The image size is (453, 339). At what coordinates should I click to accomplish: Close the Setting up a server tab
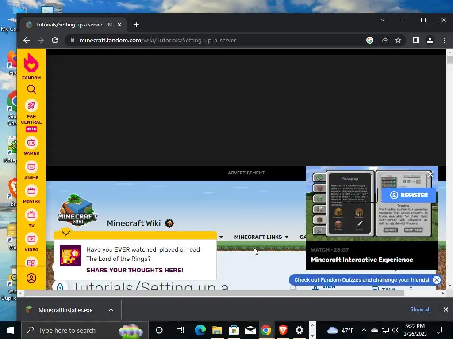coord(119,25)
